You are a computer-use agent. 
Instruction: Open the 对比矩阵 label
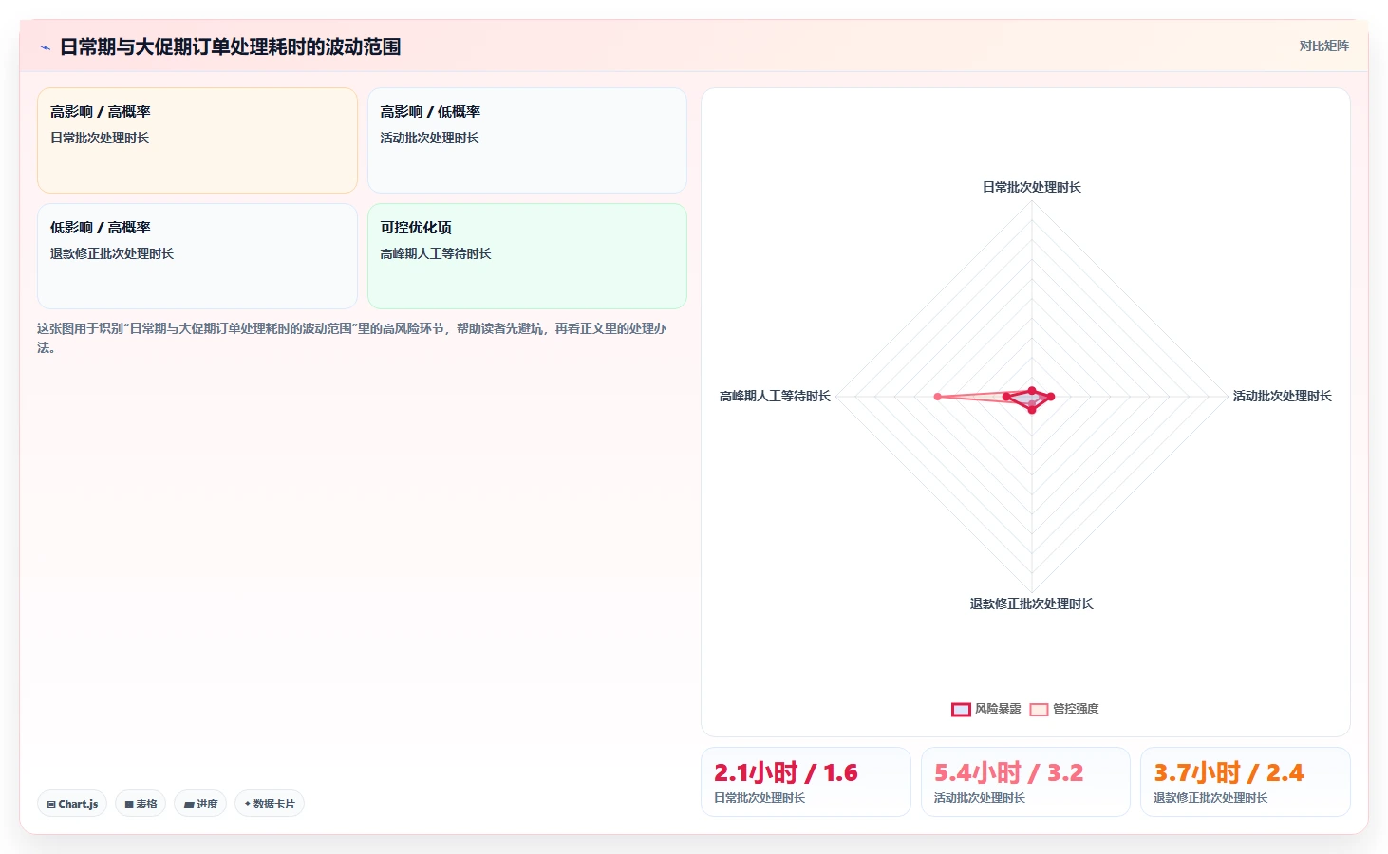[x=1323, y=46]
